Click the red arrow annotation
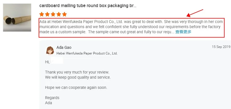231x109 pixels. pos(195,13)
